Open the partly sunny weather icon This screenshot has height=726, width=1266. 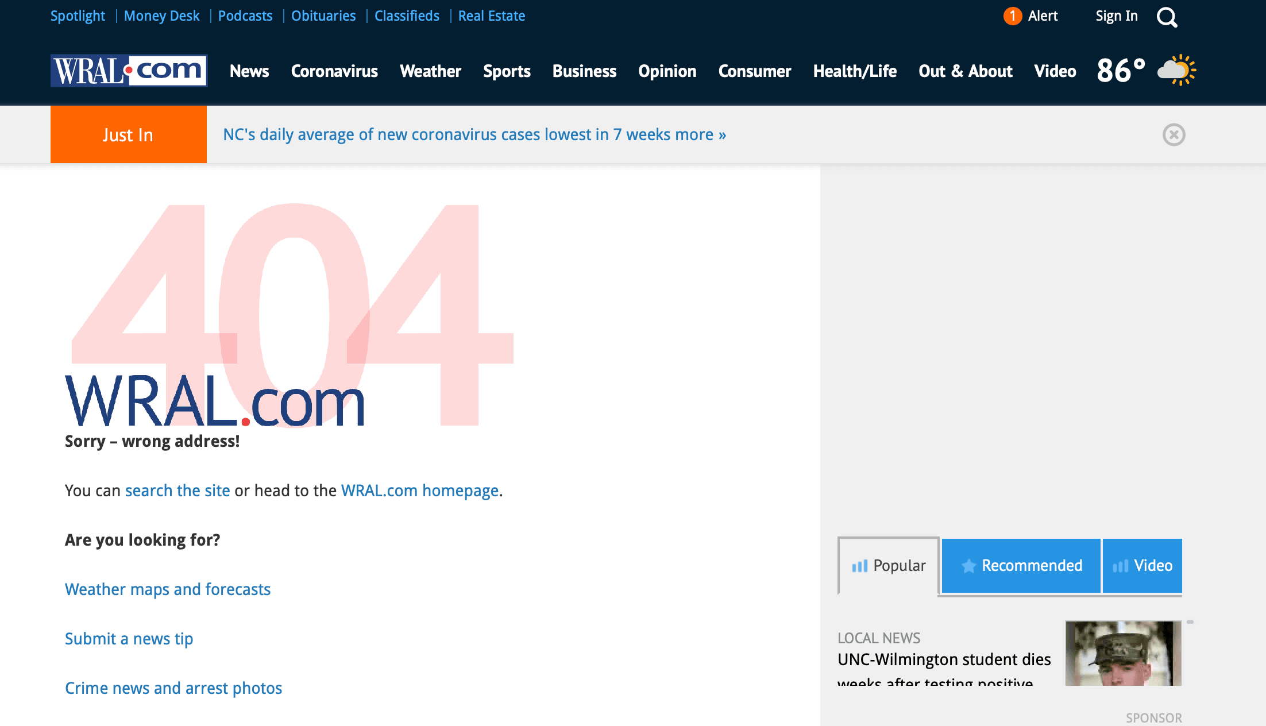point(1176,70)
